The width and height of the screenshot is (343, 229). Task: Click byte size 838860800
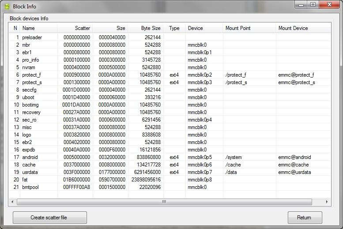[x=149, y=157]
